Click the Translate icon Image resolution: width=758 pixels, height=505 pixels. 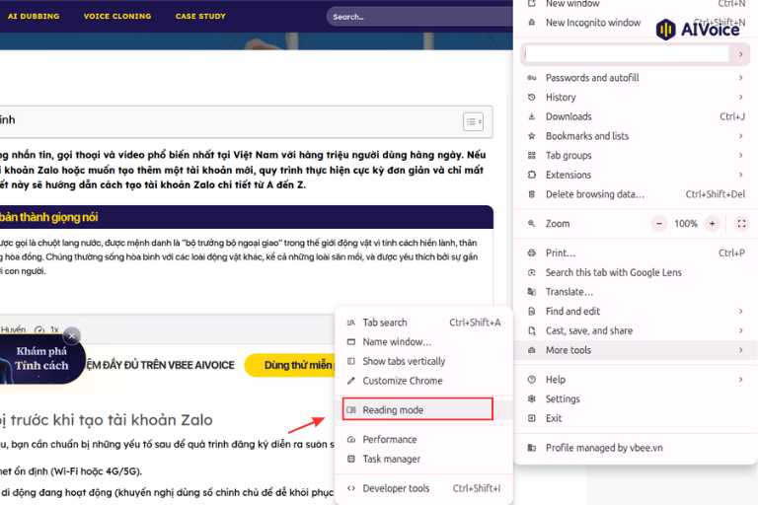tap(532, 292)
